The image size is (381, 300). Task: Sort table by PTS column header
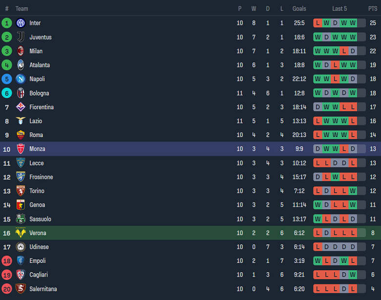pos(373,9)
